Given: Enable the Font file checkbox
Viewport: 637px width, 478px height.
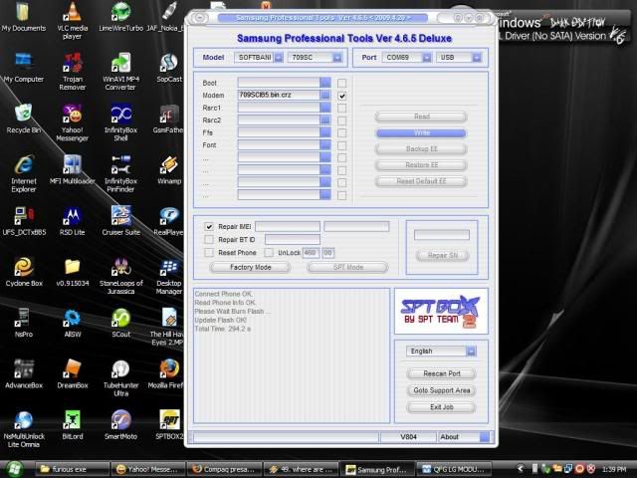Looking at the screenshot, I should pyautogui.click(x=342, y=145).
